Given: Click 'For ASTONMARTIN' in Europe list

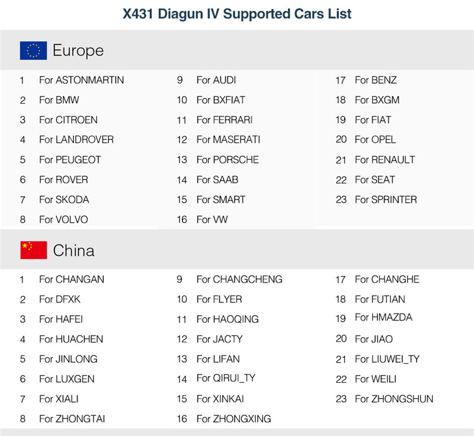Looking at the screenshot, I should 81,80.
